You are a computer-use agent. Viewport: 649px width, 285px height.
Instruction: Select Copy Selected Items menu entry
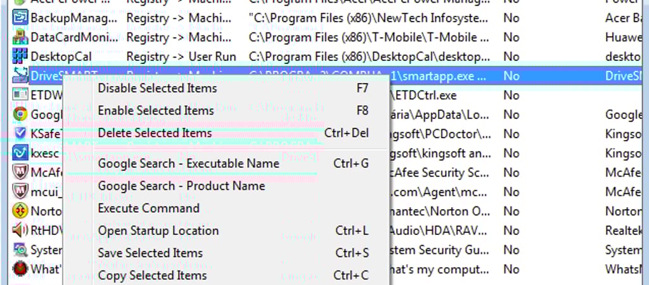[152, 275]
